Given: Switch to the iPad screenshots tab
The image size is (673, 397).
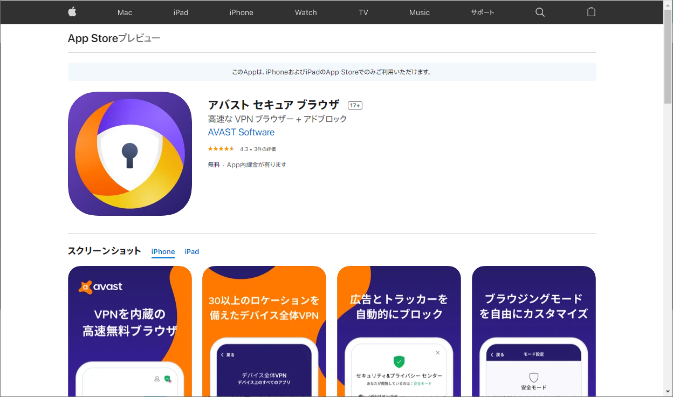Looking at the screenshot, I should [x=191, y=251].
